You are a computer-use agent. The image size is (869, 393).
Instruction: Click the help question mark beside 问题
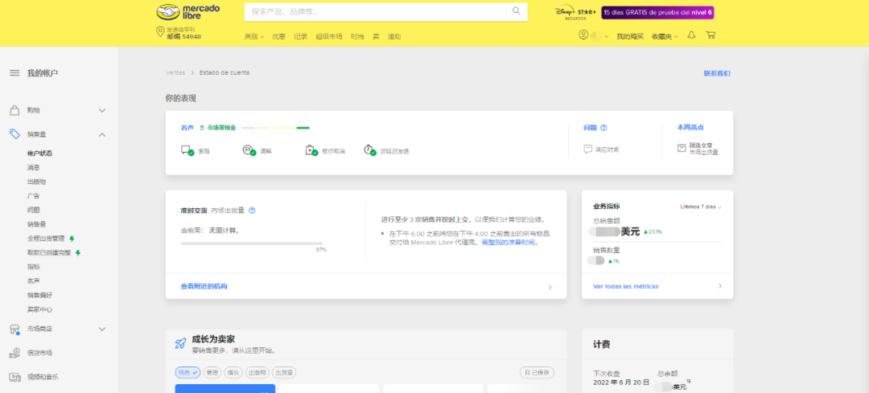603,127
